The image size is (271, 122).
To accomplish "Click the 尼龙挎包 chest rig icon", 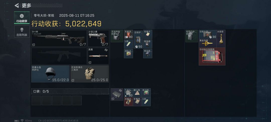I will point(117,36).
